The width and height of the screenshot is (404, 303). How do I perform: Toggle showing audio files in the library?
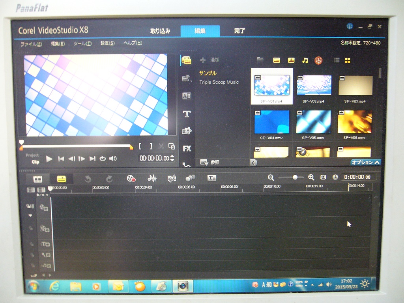click(305, 60)
